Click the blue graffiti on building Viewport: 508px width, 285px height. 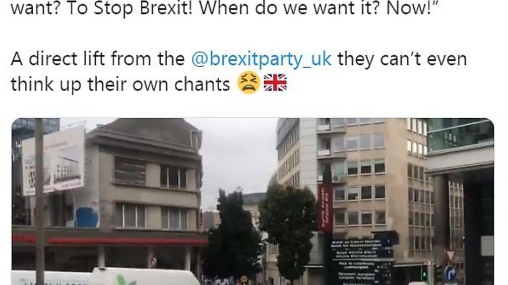(87, 217)
